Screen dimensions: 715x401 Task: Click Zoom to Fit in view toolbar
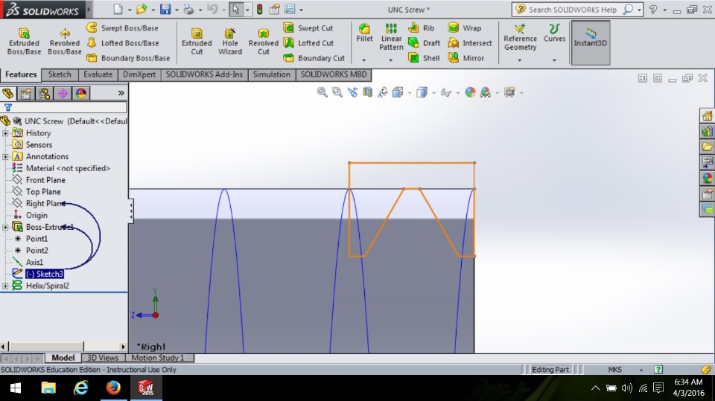[x=322, y=92]
